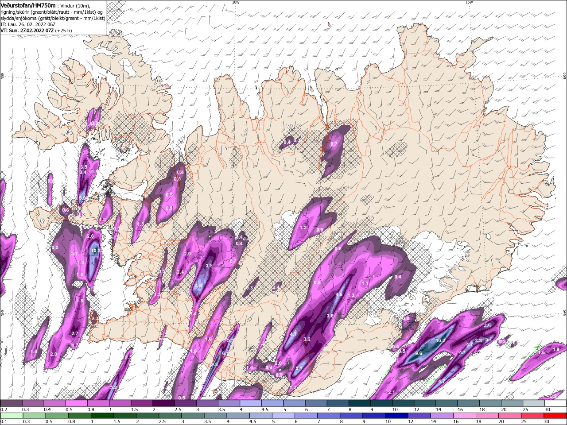Click the 5.9 precipitation value in the west
This screenshot has width=567, height=425.
[83, 198]
